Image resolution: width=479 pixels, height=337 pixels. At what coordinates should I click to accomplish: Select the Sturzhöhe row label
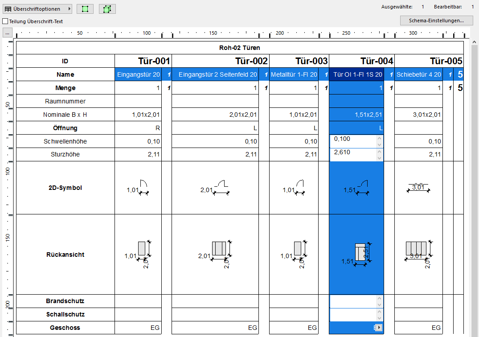[66, 154]
